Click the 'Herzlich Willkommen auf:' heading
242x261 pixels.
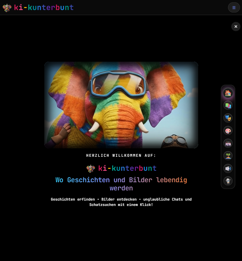121,155
